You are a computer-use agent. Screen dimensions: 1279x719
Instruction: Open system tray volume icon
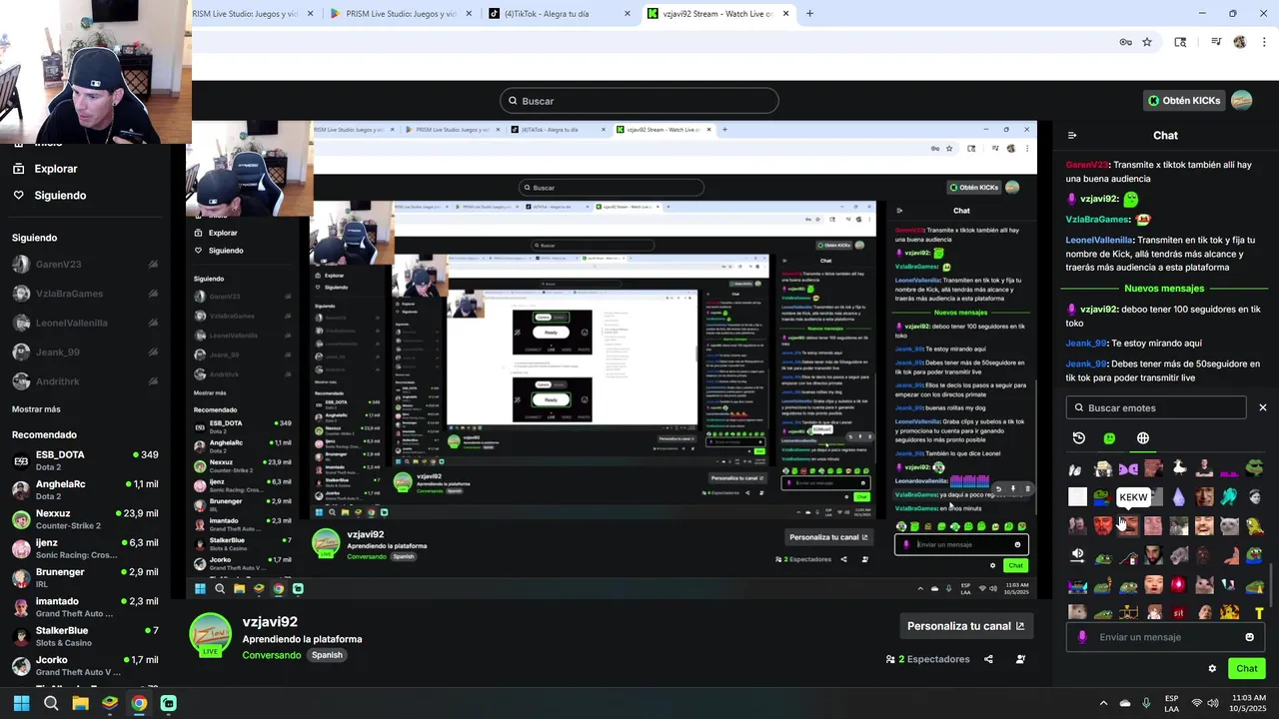pyautogui.click(x=1212, y=704)
